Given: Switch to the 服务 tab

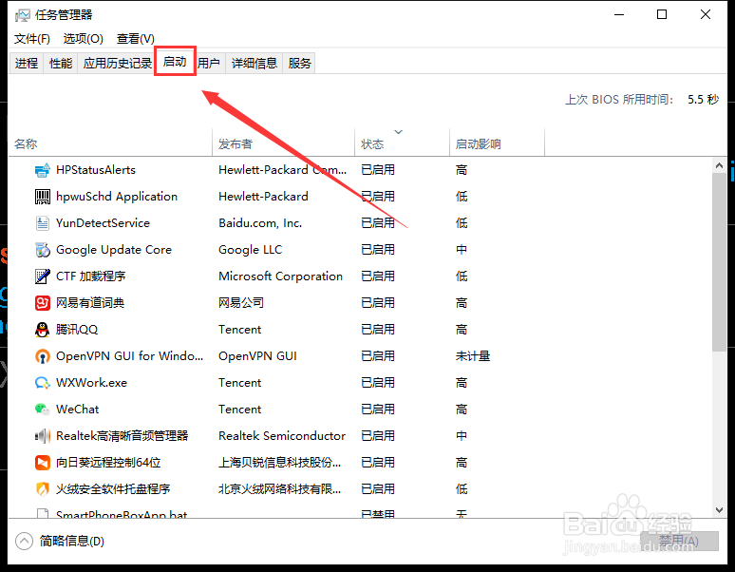Looking at the screenshot, I should (x=299, y=63).
